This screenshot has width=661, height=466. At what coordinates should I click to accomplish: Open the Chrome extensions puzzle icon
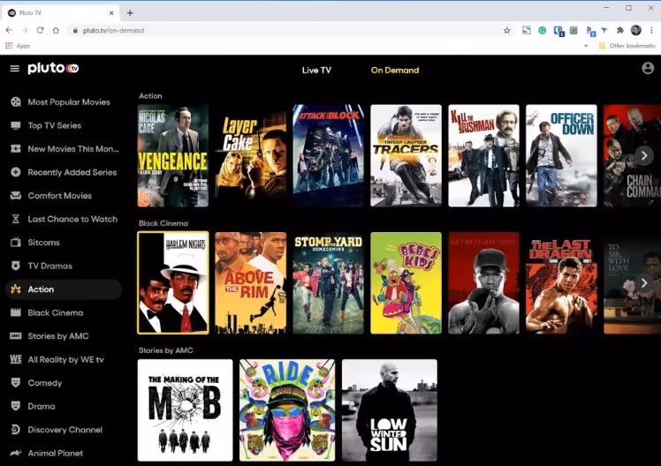pos(620,30)
